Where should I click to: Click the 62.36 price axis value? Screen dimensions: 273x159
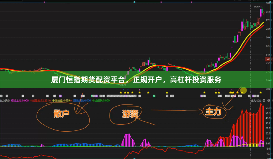(x=269, y=46)
